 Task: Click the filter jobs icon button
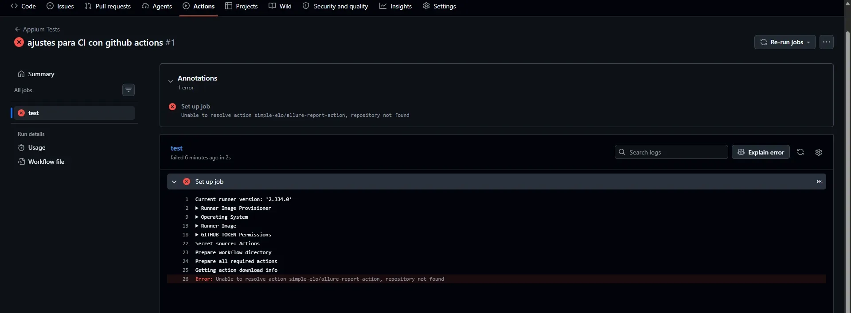pos(129,90)
